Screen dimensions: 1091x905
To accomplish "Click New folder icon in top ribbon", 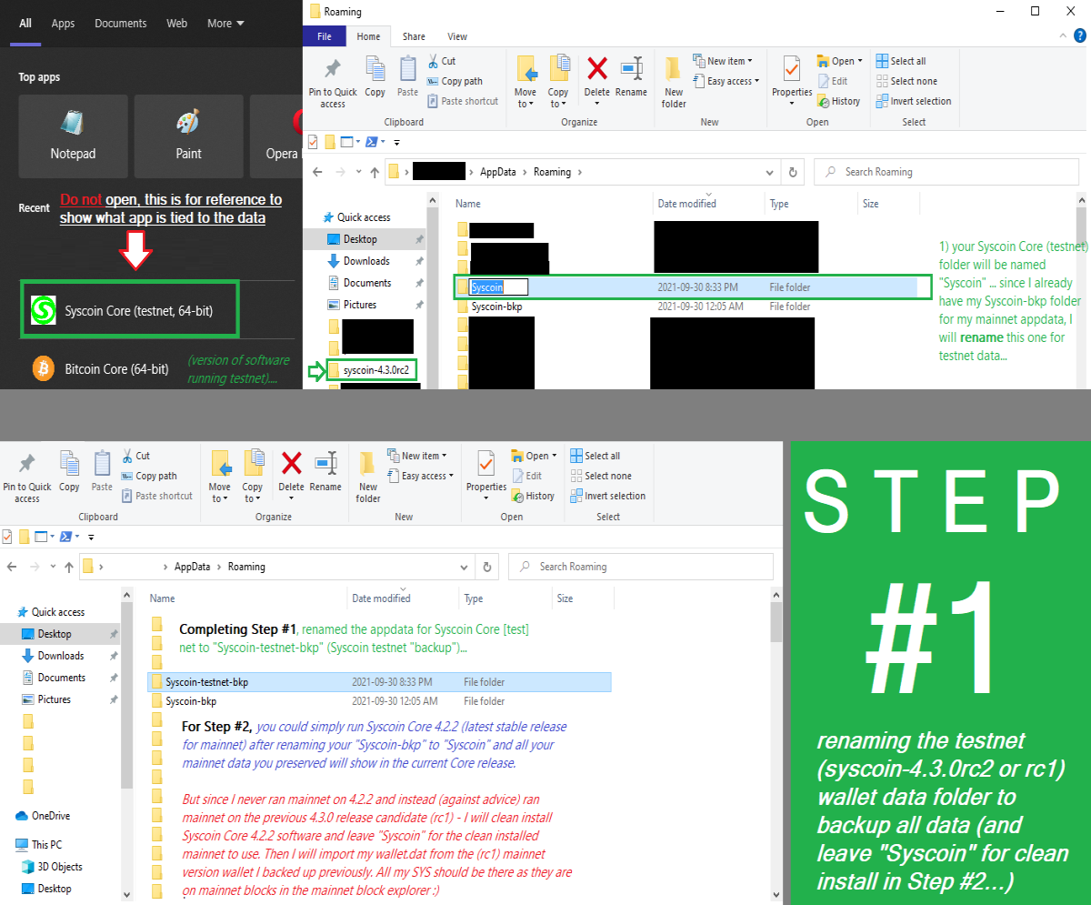I will click(x=674, y=82).
